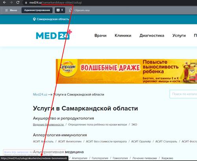Click the padlock site info icon
Image resolution: width=197 pixels, height=161 pixels.
[x=26, y=2]
